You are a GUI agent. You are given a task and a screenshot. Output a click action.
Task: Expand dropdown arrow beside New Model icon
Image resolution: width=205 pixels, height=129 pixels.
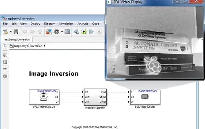point(10,32)
